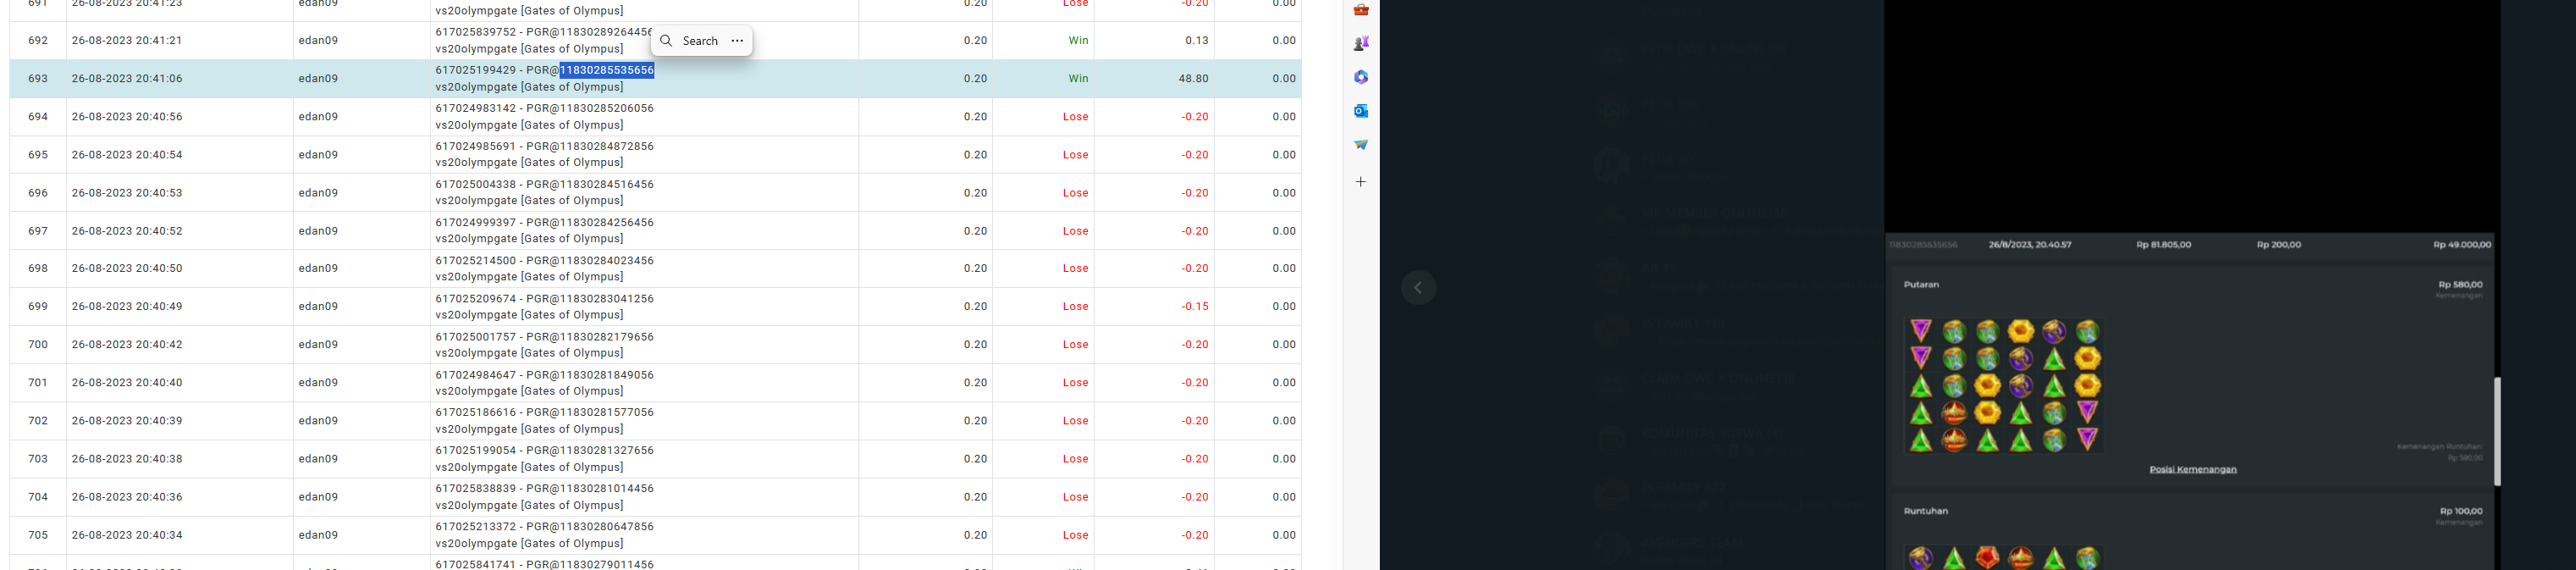Click transaction 617024985691 - PGR@11830284872856

pyautogui.click(x=545, y=146)
